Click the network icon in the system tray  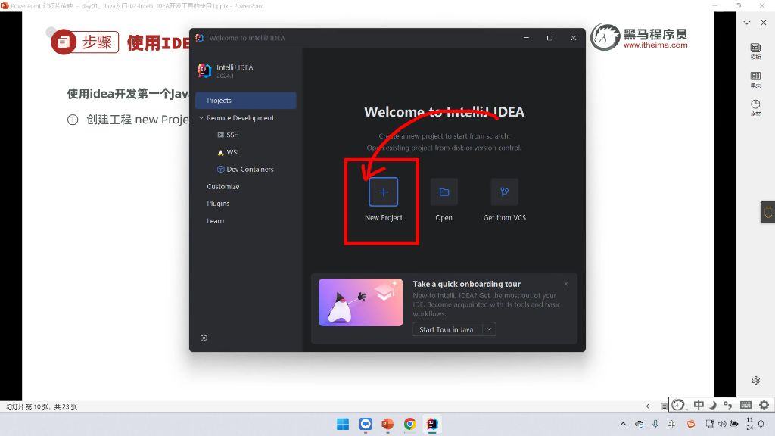coord(710,424)
